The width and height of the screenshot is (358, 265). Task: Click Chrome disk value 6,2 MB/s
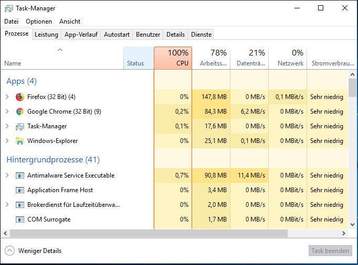point(253,112)
